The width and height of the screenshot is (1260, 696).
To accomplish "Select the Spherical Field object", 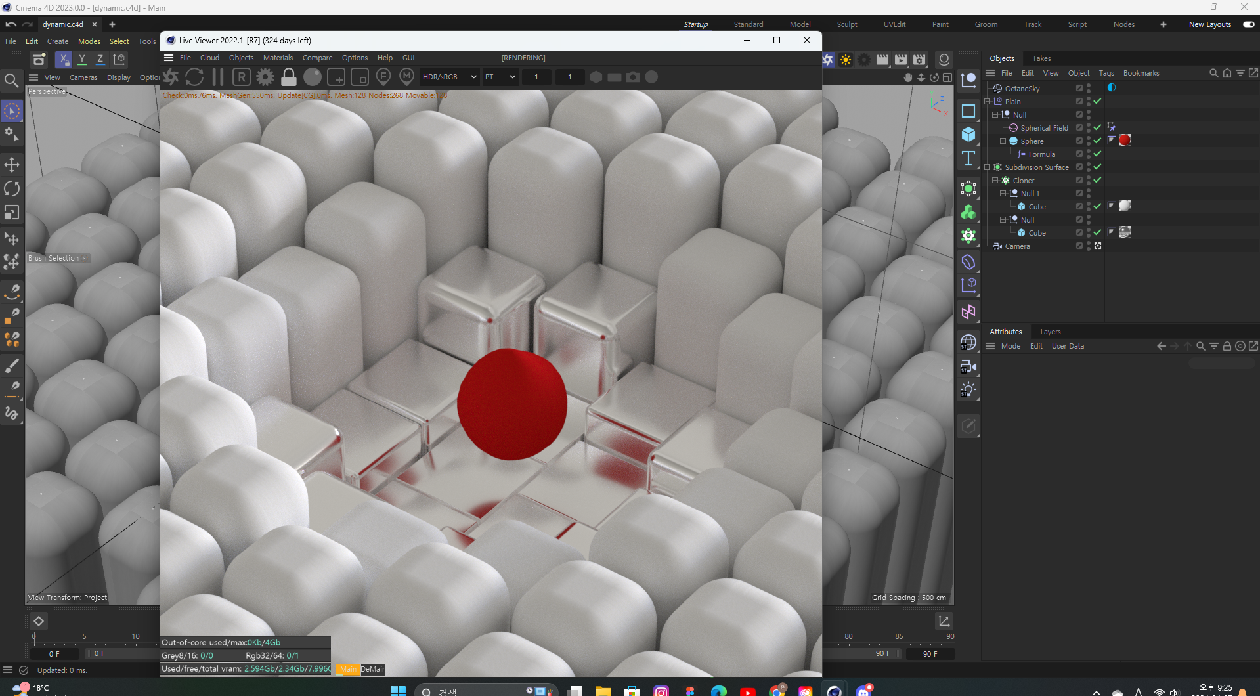I will pyautogui.click(x=1044, y=128).
